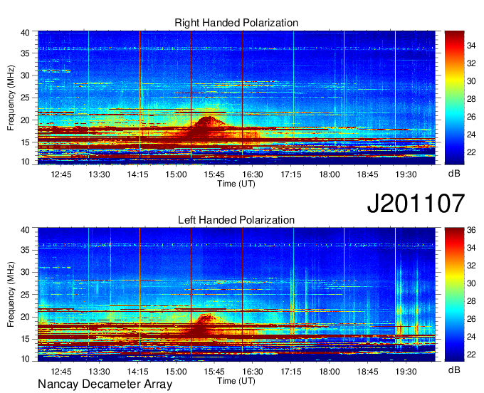The width and height of the screenshot is (484, 393).
Task: Click the "18:00" time tick on Right Handed plot
Action: [330, 174]
